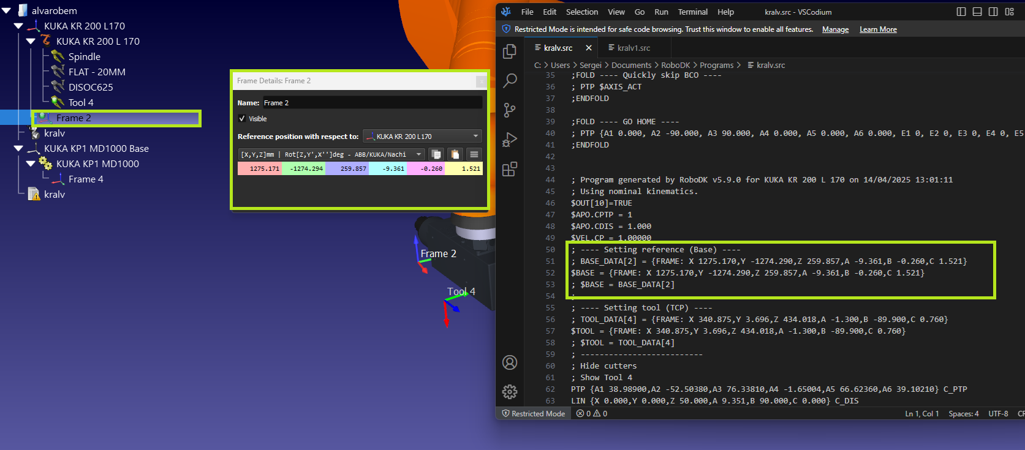Switch to the kralv1.src editor tab
Image resolution: width=1025 pixels, height=450 pixels.
[x=629, y=48]
